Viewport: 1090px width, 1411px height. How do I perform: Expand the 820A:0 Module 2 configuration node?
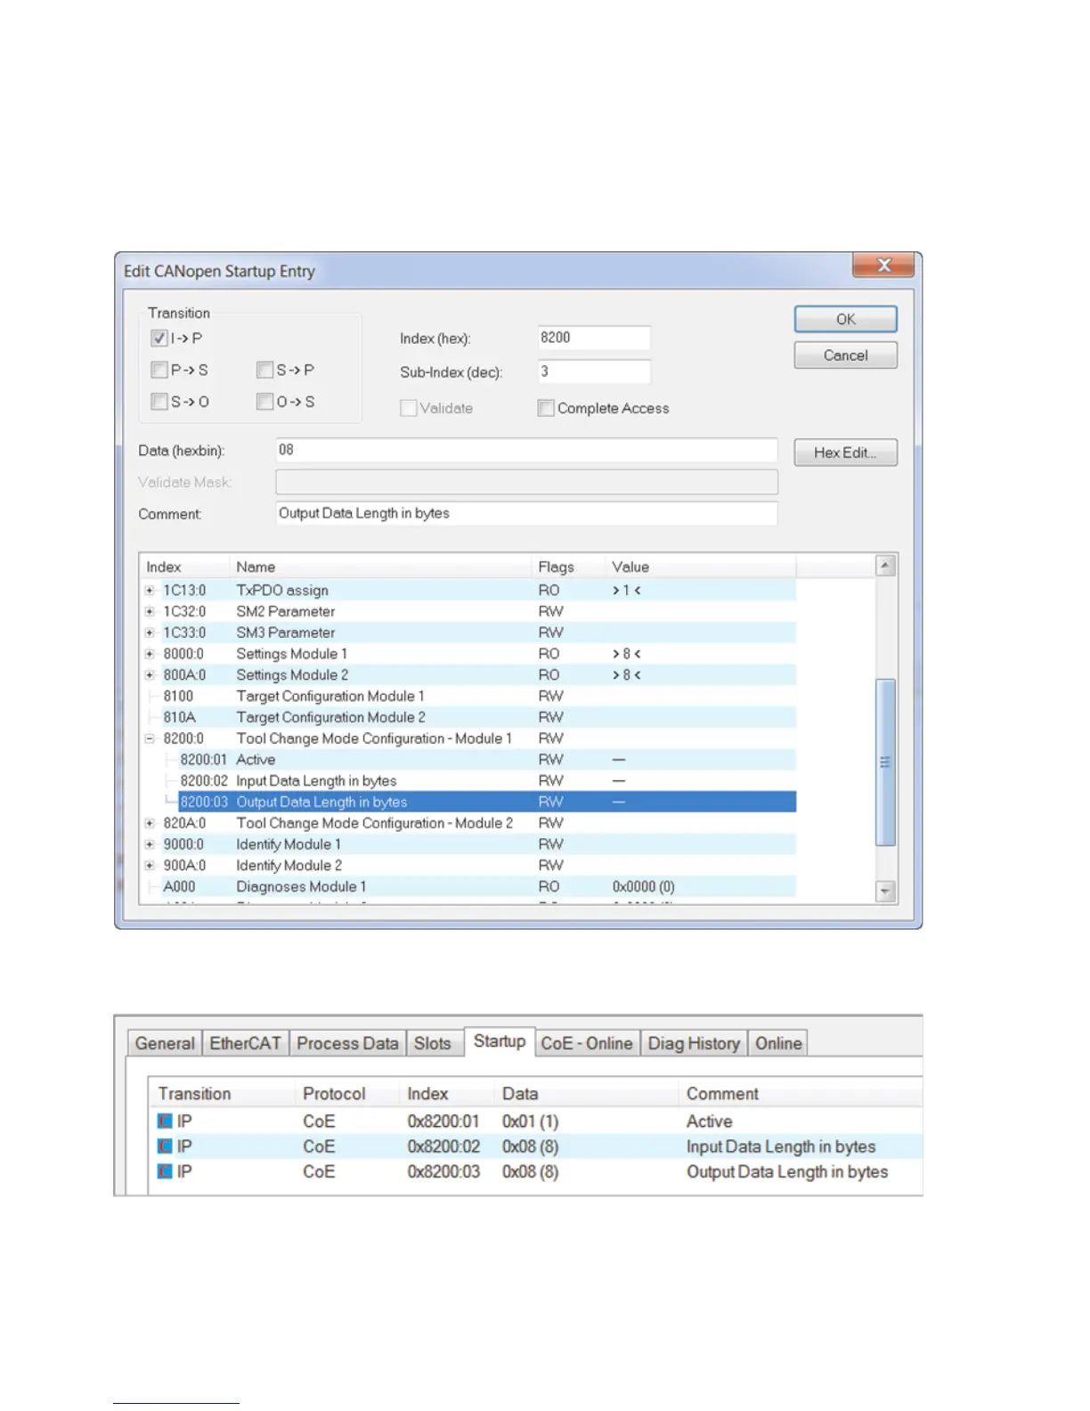[150, 823]
